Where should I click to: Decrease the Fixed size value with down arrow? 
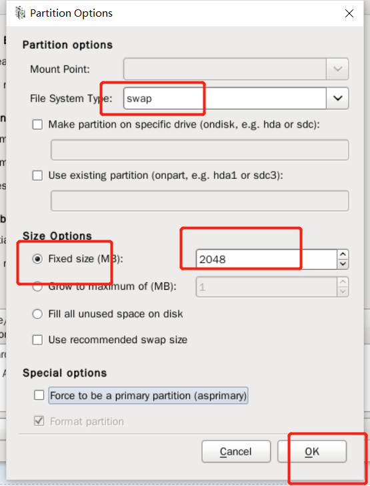click(x=343, y=264)
